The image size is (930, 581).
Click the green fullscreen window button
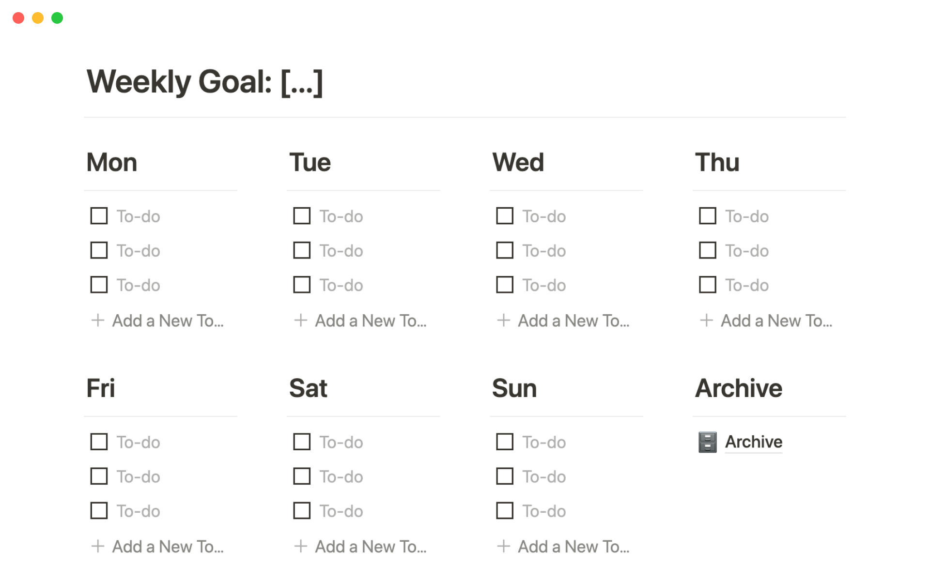57,18
